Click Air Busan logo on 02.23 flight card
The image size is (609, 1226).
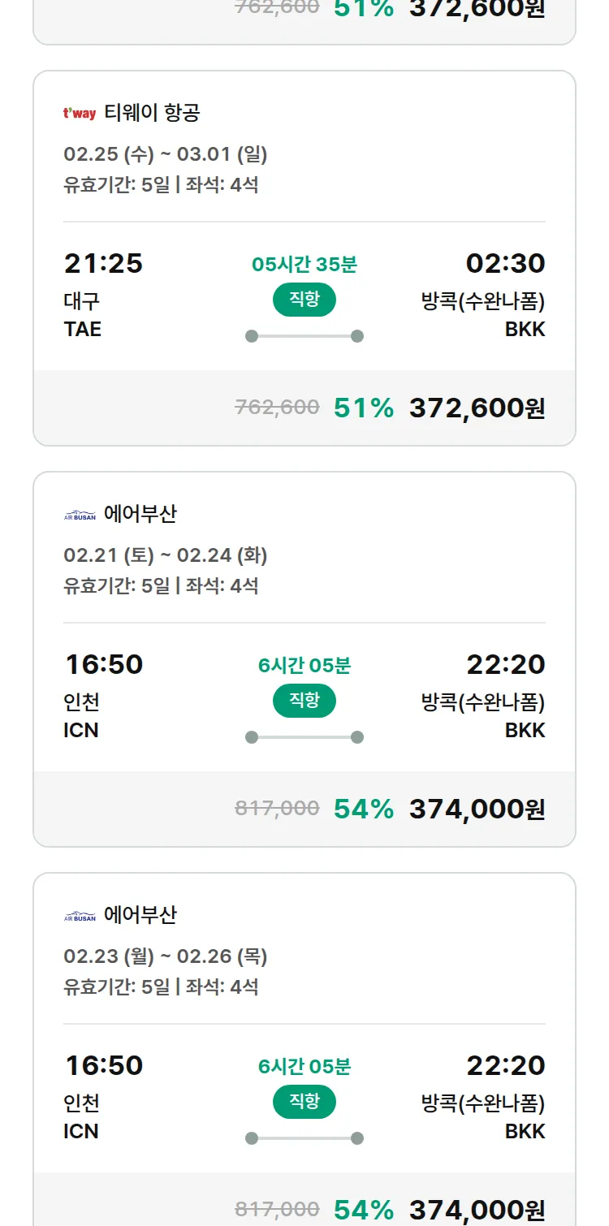(x=80, y=916)
